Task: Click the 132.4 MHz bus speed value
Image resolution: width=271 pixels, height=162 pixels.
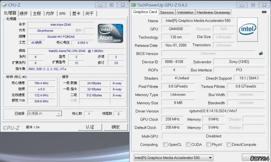Action: pos(41,95)
